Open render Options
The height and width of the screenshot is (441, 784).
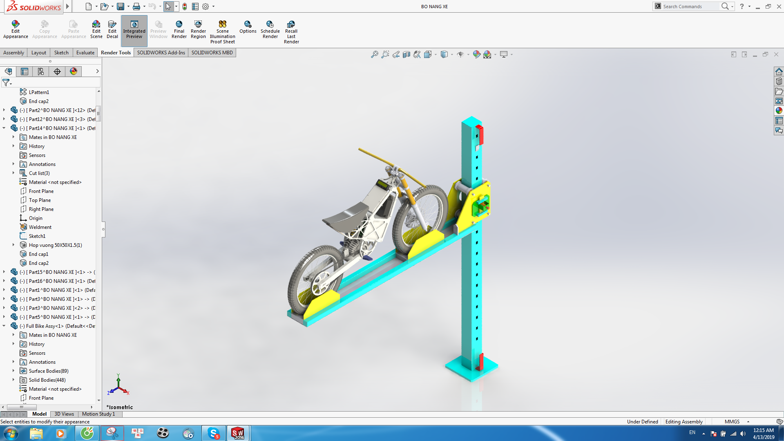[x=248, y=27]
